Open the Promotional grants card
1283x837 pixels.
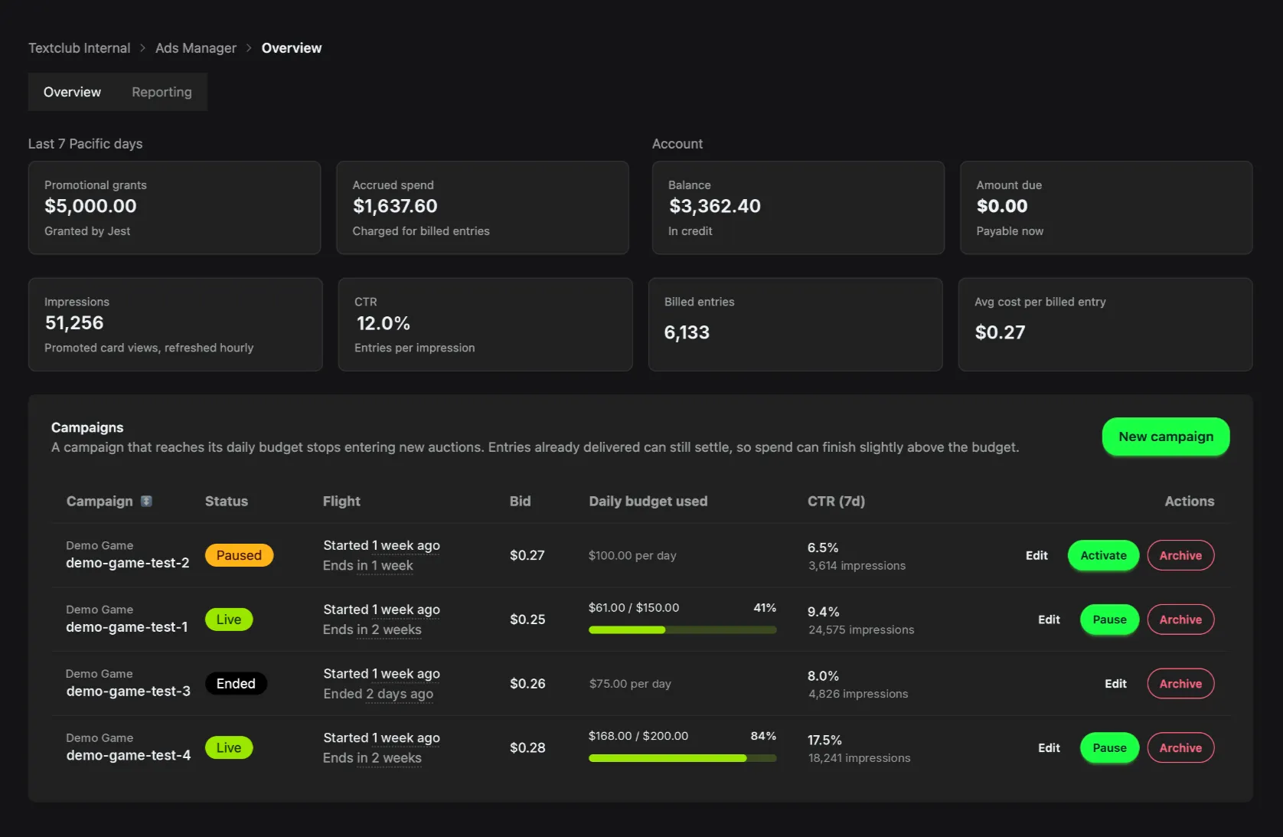coord(175,208)
